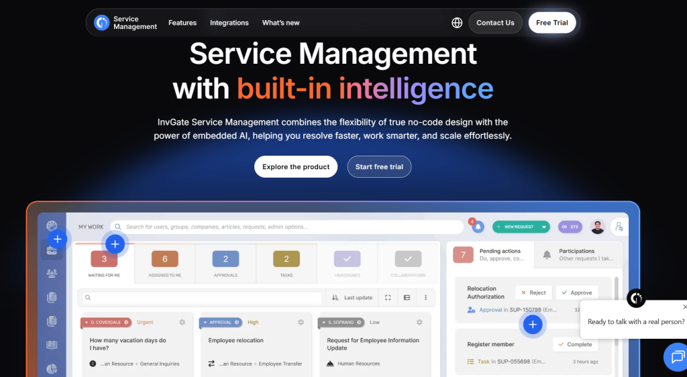The image size is (687, 377).
Task: Select the Collaborations tab
Action: (408, 264)
